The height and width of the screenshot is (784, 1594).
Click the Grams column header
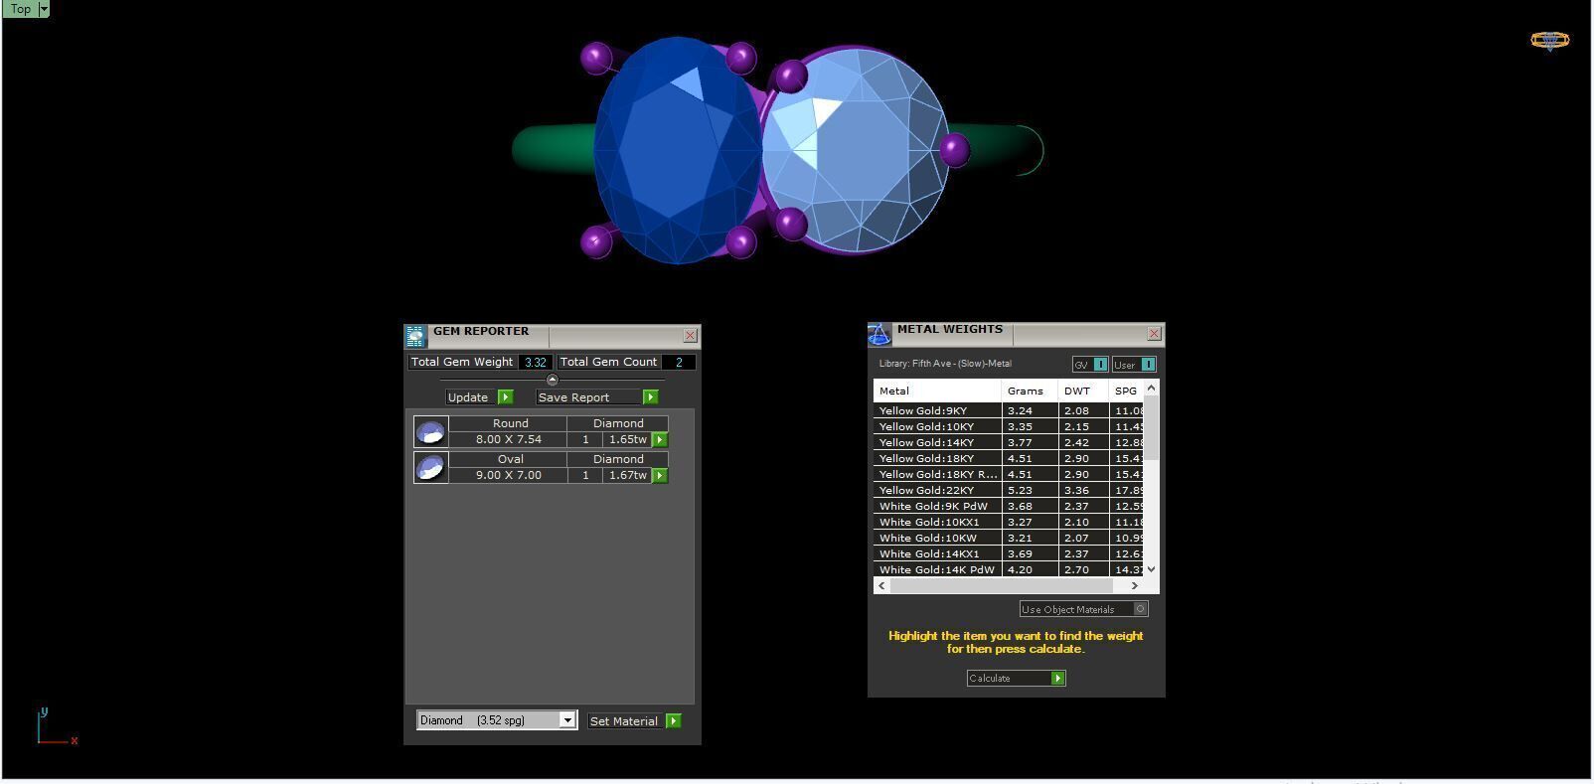click(x=1030, y=392)
